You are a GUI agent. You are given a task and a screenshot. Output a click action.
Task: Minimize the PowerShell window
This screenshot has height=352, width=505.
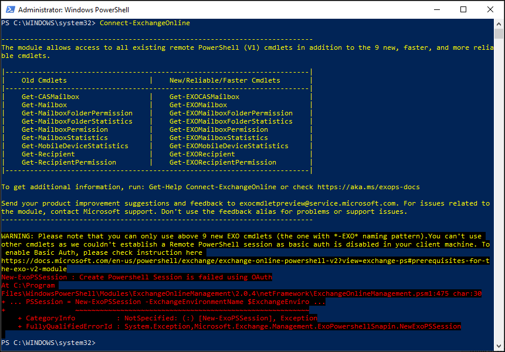pyautogui.click(x=437, y=9)
